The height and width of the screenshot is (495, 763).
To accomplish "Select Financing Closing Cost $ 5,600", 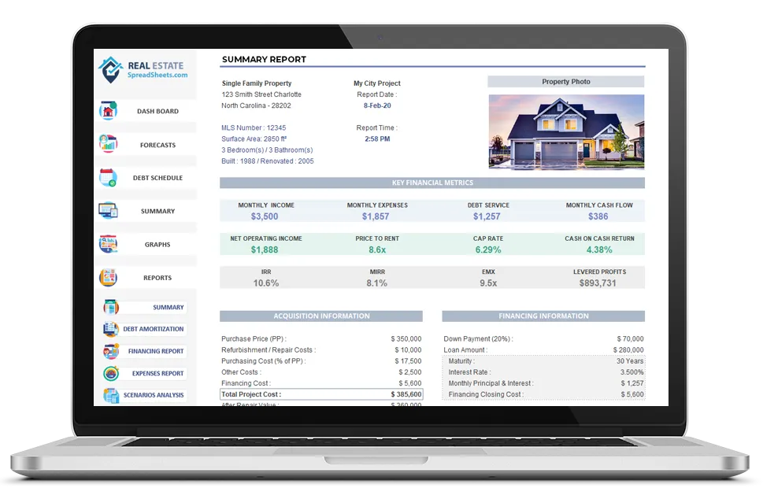I will coord(632,394).
